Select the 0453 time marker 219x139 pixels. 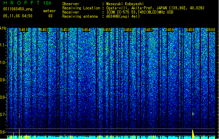(x=65, y=30)
